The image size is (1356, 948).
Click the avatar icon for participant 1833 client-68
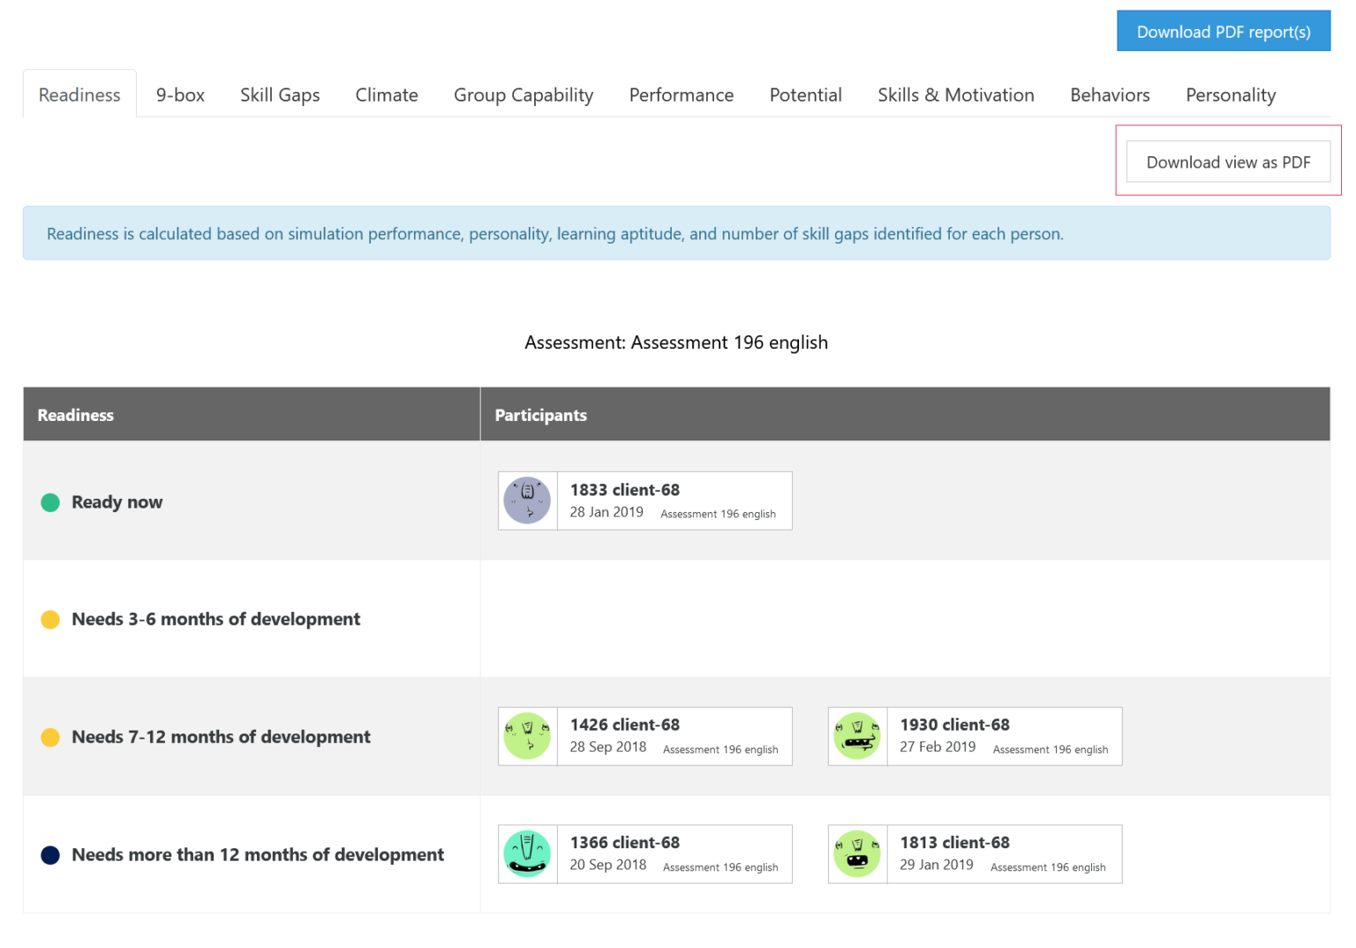tap(527, 500)
